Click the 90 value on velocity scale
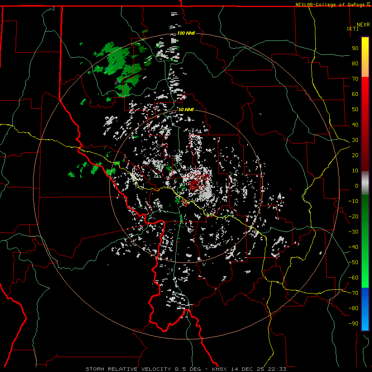 pyautogui.click(x=355, y=48)
